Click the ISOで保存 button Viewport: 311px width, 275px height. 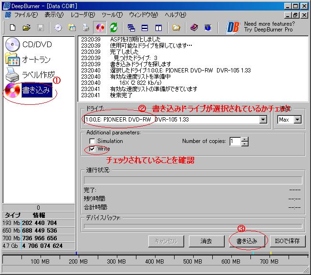tap(288, 241)
